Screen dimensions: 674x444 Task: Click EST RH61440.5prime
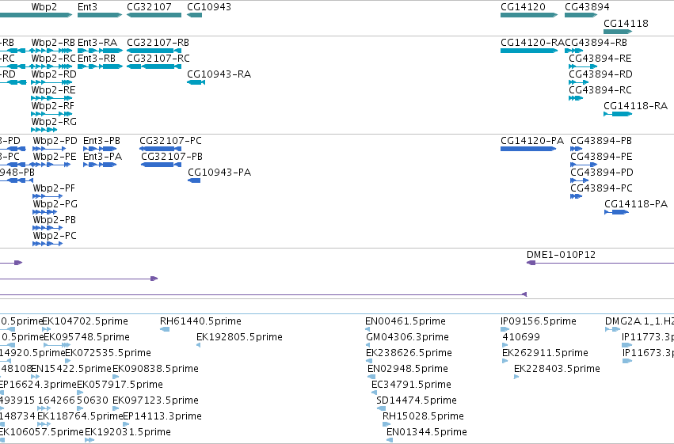(x=165, y=329)
